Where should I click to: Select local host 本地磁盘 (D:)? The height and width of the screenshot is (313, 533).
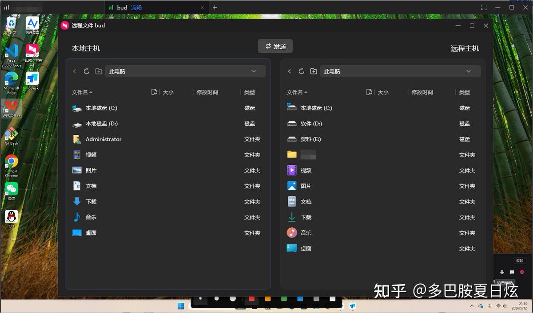[168, 124]
